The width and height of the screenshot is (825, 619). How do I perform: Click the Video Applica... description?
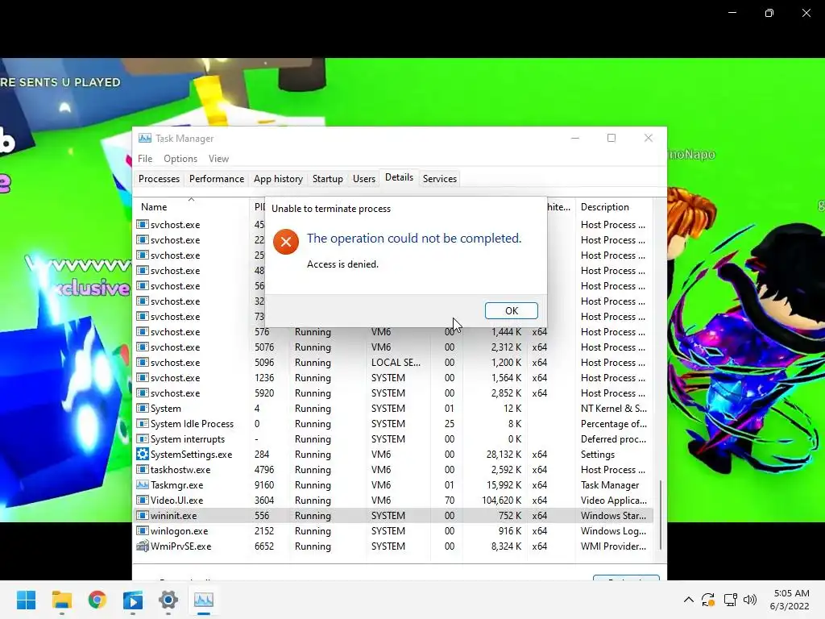613,501
